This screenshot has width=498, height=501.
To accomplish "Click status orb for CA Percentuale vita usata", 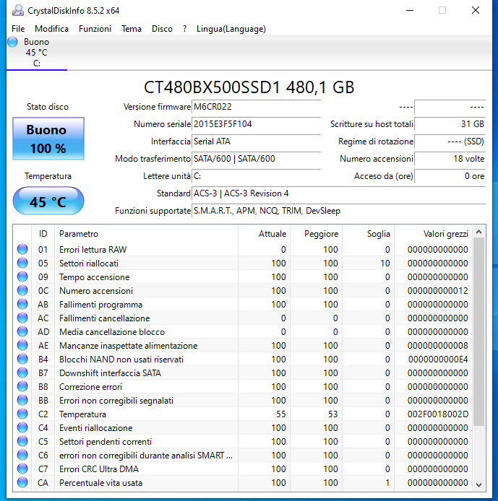I will click(x=22, y=483).
